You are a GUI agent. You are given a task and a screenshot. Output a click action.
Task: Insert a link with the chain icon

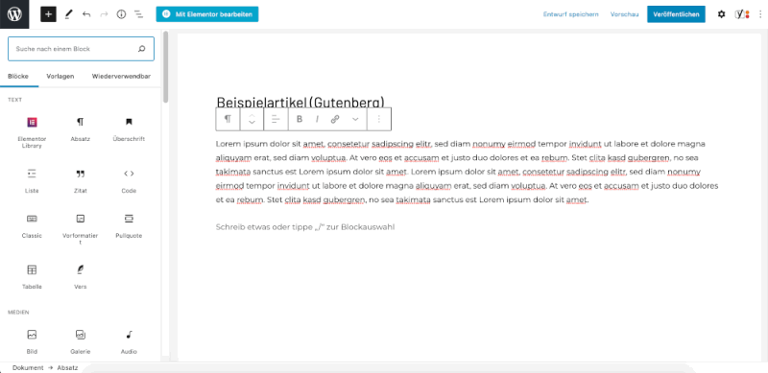[x=335, y=119]
